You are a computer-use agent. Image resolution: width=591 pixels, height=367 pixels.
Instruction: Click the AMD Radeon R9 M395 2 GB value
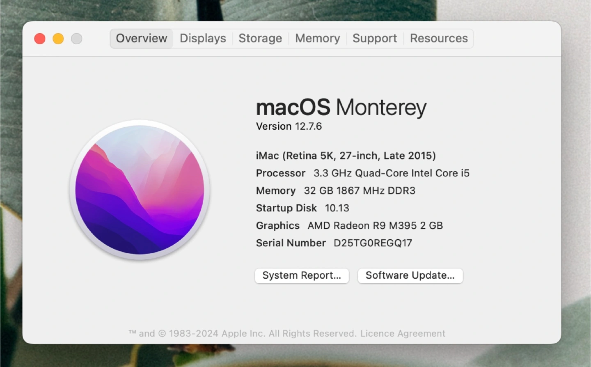click(x=375, y=226)
